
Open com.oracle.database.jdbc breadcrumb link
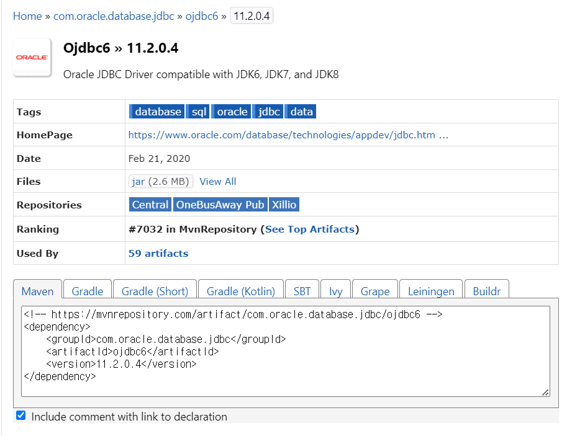[114, 16]
